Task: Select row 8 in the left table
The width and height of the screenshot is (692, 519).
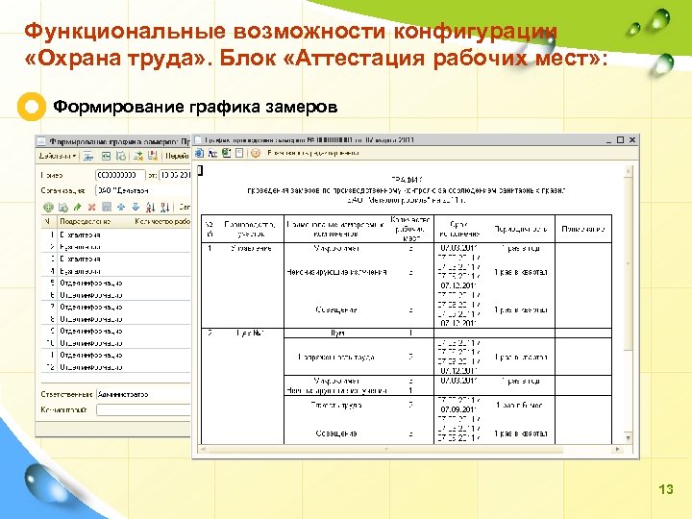Action: pyautogui.click(x=115, y=319)
